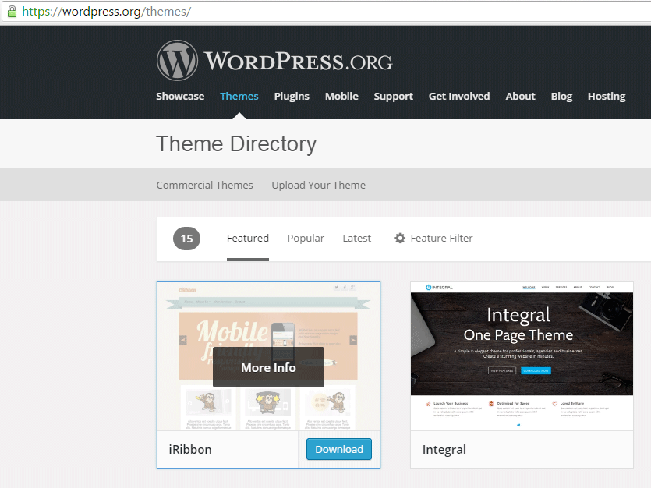Viewport: 651px width, 488px height.
Task: Open the Commercial Themes link
Action: pyautogui.click(x=205, y=185)
